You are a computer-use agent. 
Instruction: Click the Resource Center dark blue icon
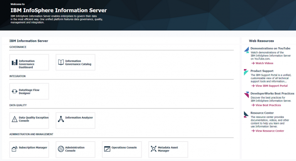point(246,114)
